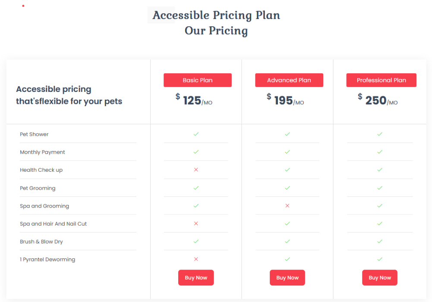Click Basic Plan Health Check up cross
432x302 pixels.
196,170
